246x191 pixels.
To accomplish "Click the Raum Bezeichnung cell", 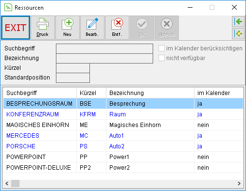I will pyautogui.click(x=150, y=114).
